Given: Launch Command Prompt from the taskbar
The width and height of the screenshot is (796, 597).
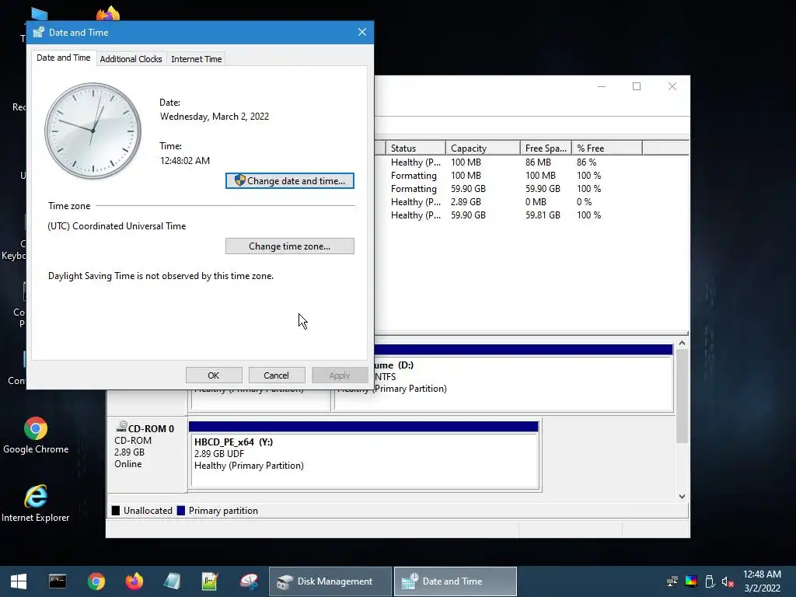Looking at the screenshot, I should point(58,581).
